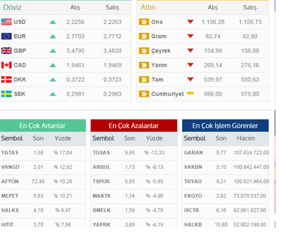Open the Döviz section heading

13,8
